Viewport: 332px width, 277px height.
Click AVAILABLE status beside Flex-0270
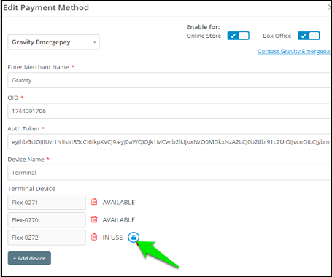pyautogui.click(x=119, y=220)
